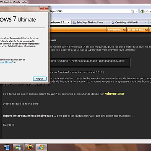This screenshot has height=151, width=151.
Task: Select the Windows flag taskbar button
Action: pos(42,148)
